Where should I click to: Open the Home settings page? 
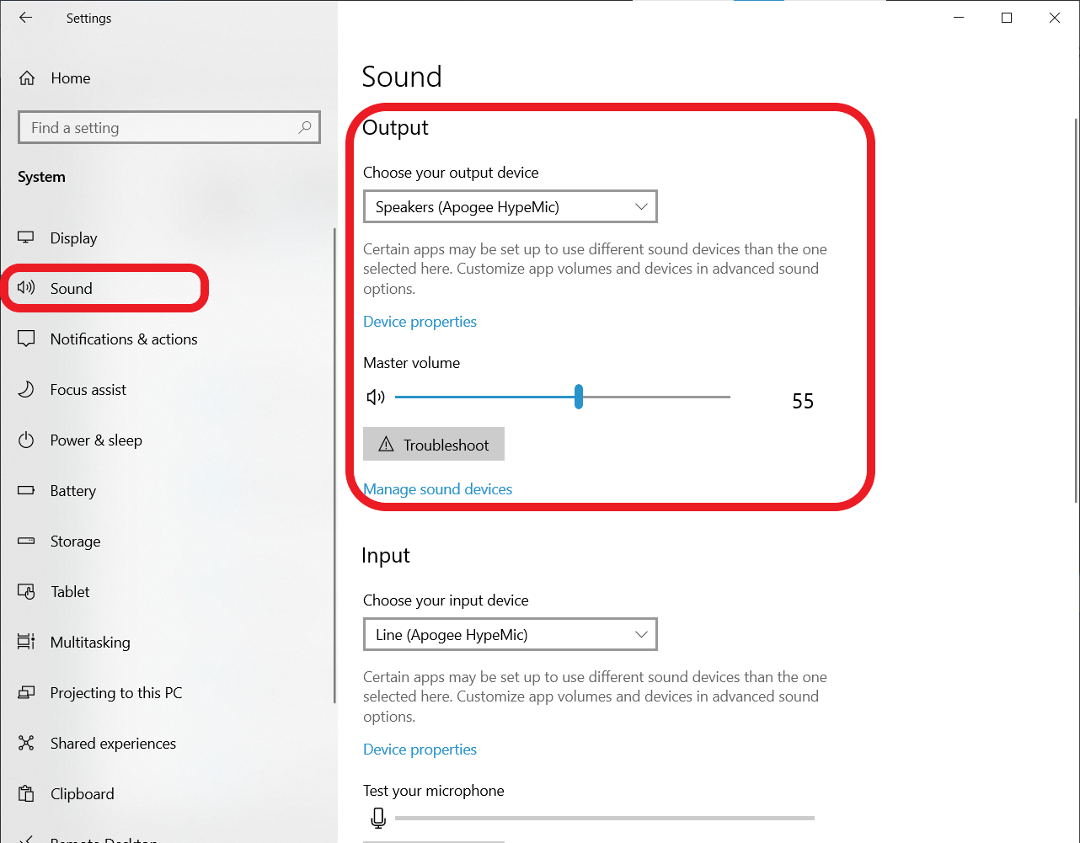(71, 77)
